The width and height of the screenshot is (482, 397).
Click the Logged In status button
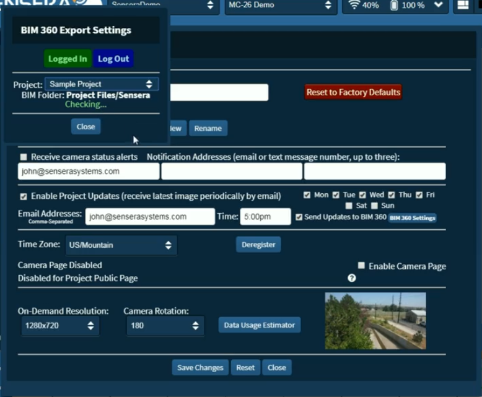tap(68, 59)
